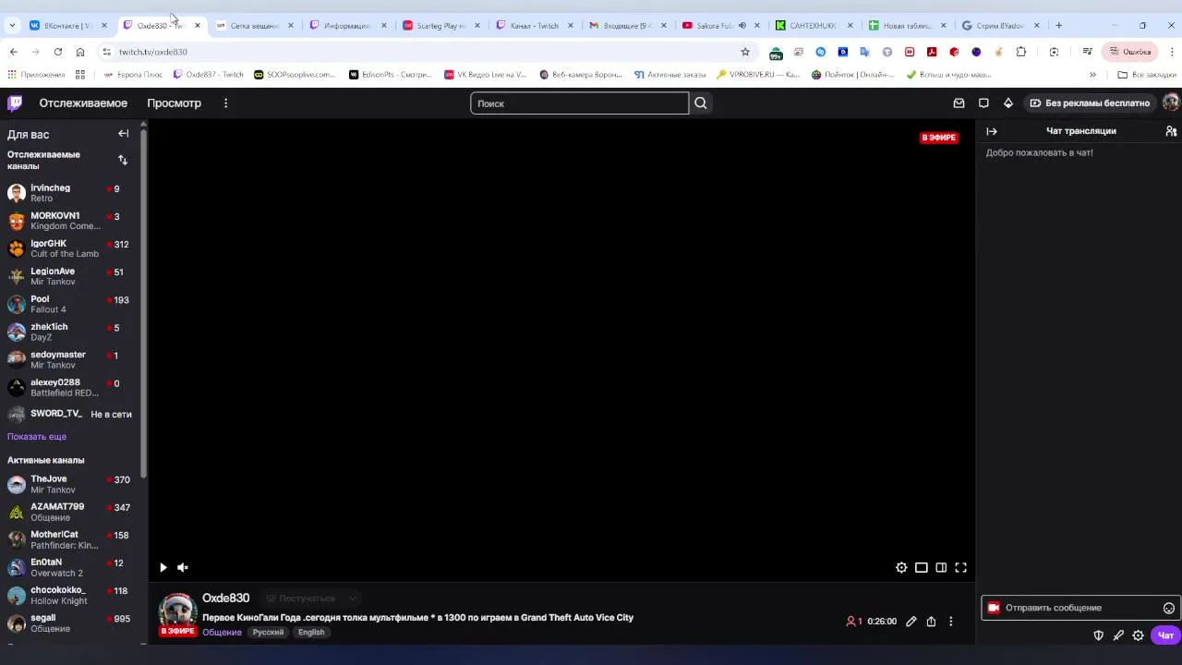The image size is (1182, 665).
Task: Open the Bits crown icon
Action: click(x=1008, y=103)
